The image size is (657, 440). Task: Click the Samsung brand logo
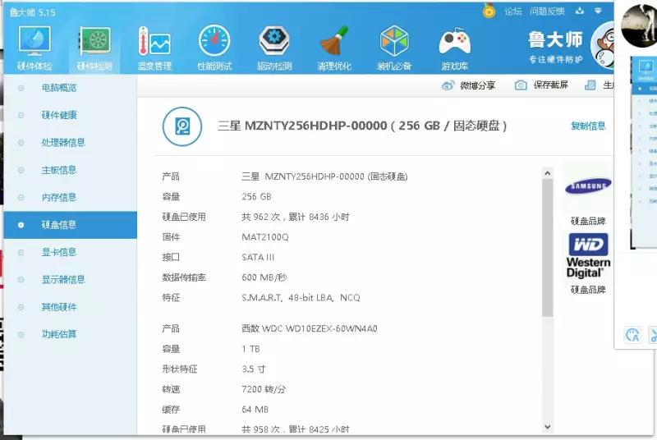point(588,186)
